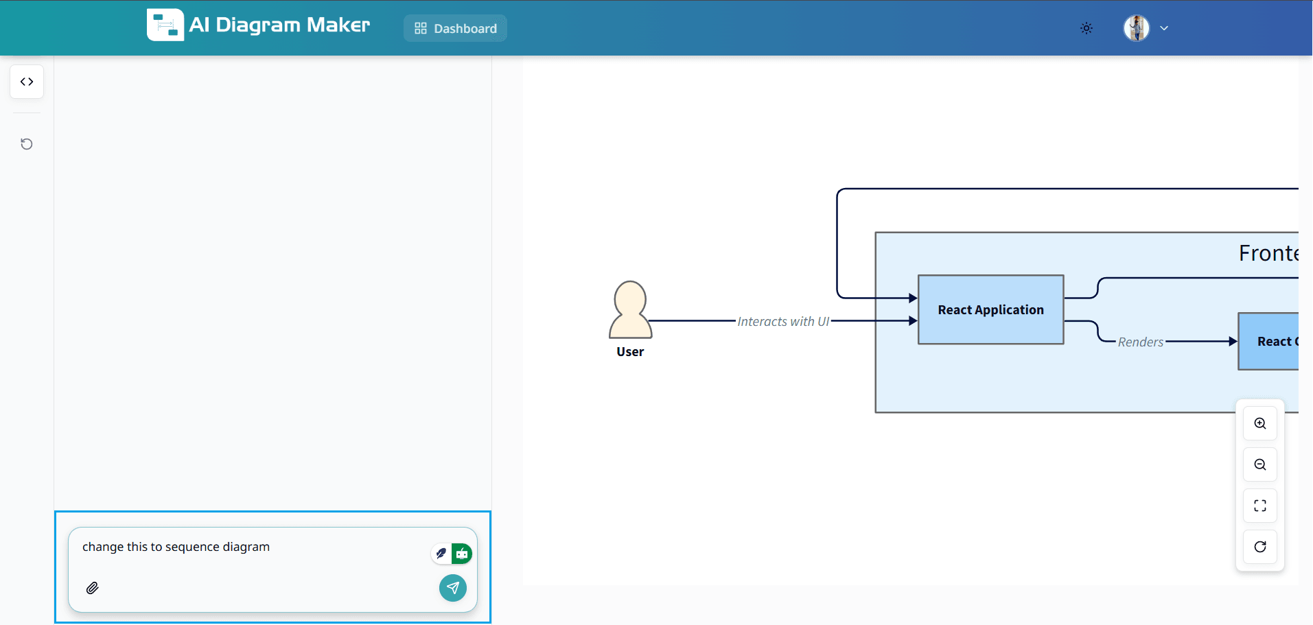Viewport: 1313px width, 625px height.
Task: Navigate to the Dashboard
Action: click(464, 28)
